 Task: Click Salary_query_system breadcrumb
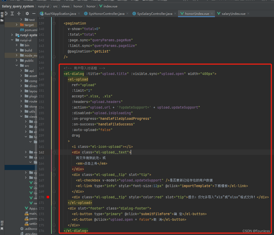[18, 6]
